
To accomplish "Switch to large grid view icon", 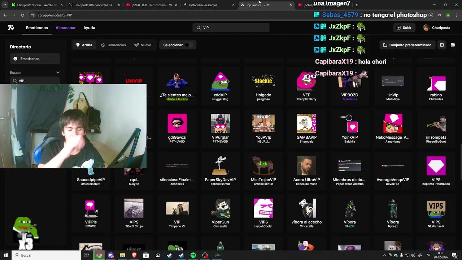I will [x=442, y=45].
